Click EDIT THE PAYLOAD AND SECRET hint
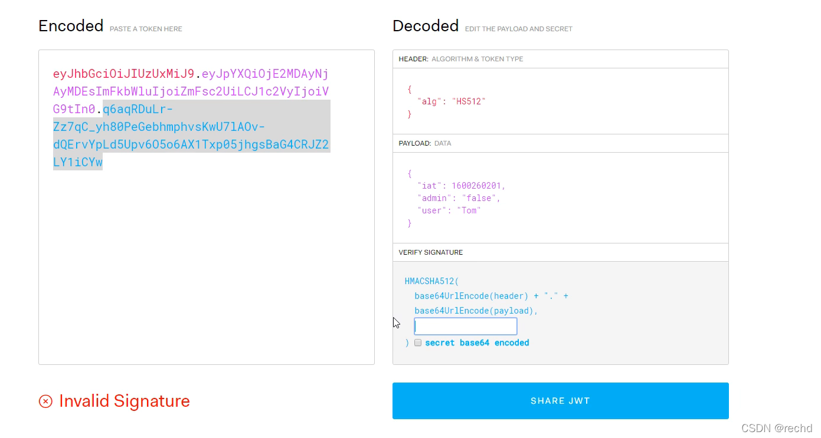The width and height of the screenshot is (821, 438). (x=519, y=29)
